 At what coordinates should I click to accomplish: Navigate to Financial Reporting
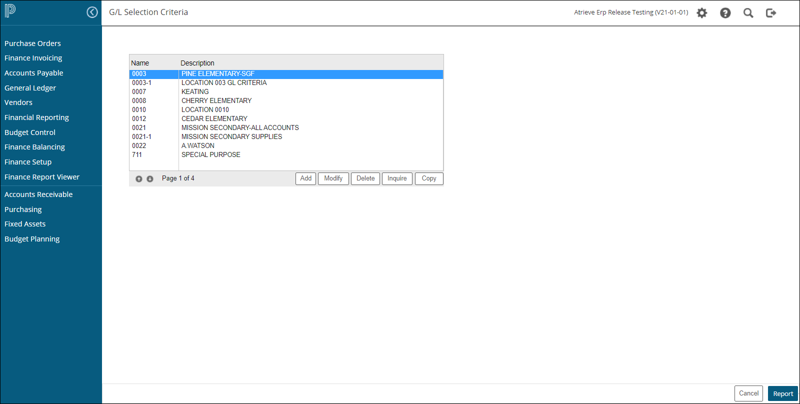point(36,117)
